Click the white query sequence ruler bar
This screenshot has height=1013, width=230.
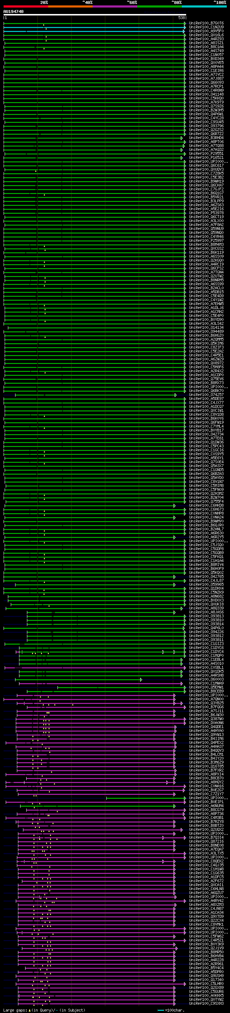click(95, 14)
